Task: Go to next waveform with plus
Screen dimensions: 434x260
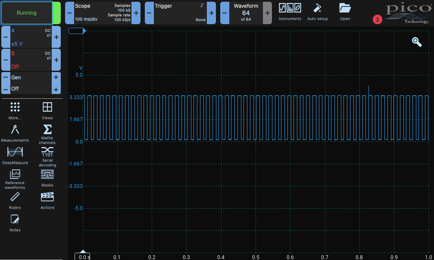Action: [267, 13]
